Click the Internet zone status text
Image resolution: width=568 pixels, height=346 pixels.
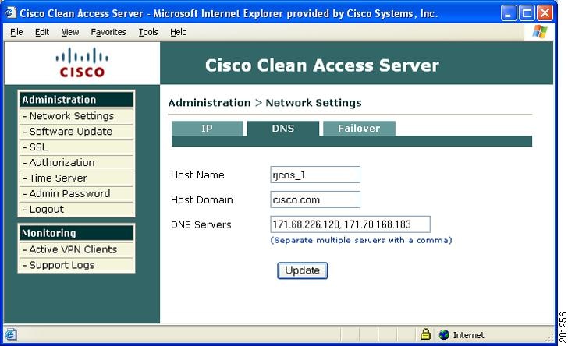click(x=468, y=335)
